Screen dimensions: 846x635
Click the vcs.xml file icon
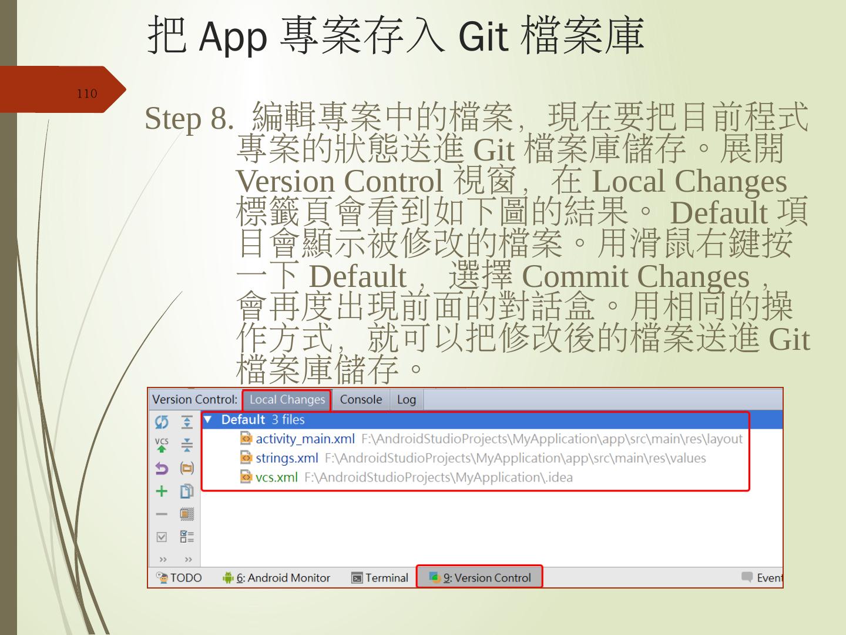[x=247, y=477]
